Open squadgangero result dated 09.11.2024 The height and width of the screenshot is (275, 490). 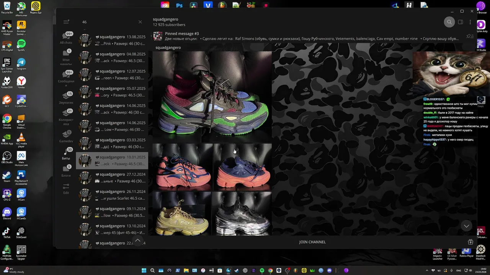coord(112,212)
